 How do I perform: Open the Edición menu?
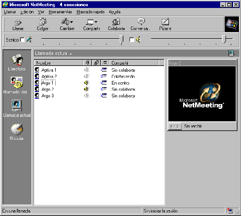pos(27,12)
